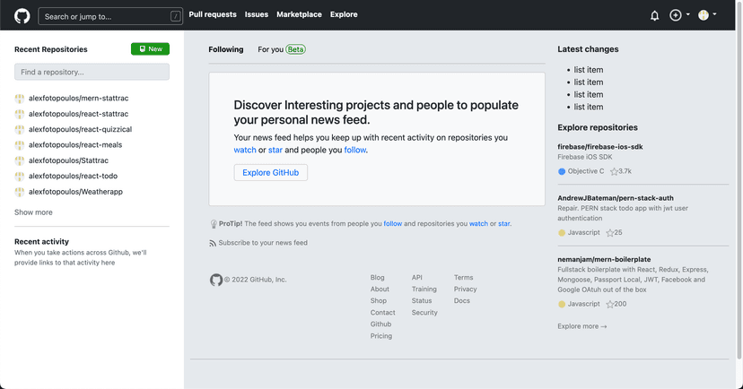Open the notifications bell

654,15
